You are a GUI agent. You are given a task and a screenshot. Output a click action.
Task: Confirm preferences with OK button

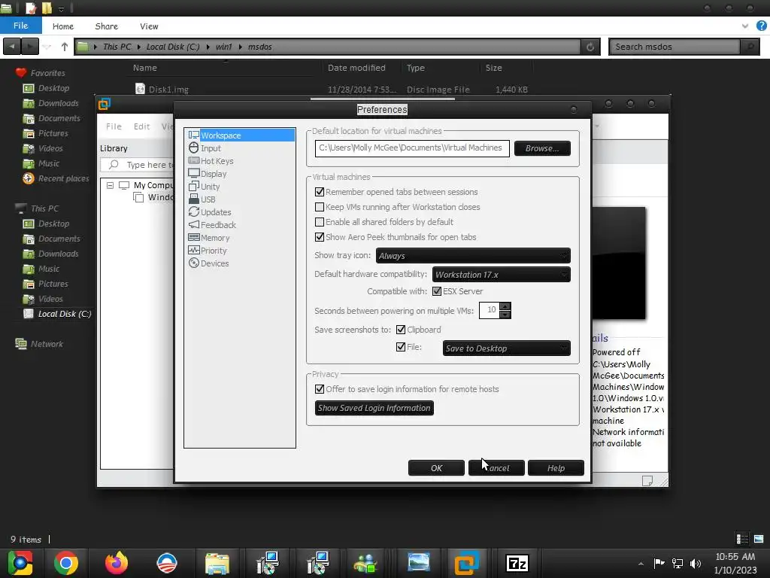pos(437,468)
